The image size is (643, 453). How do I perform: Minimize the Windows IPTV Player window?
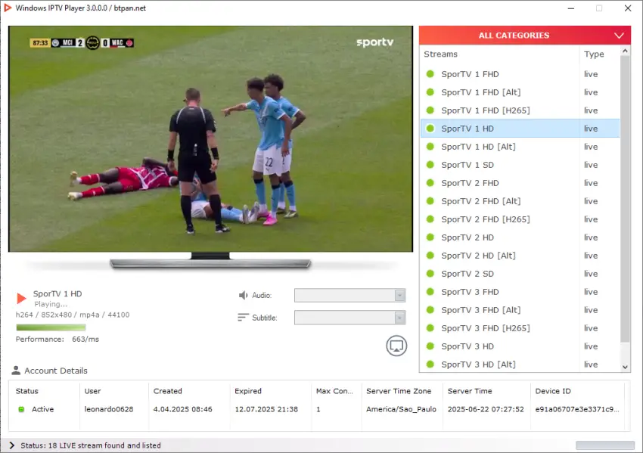[571, 8]
